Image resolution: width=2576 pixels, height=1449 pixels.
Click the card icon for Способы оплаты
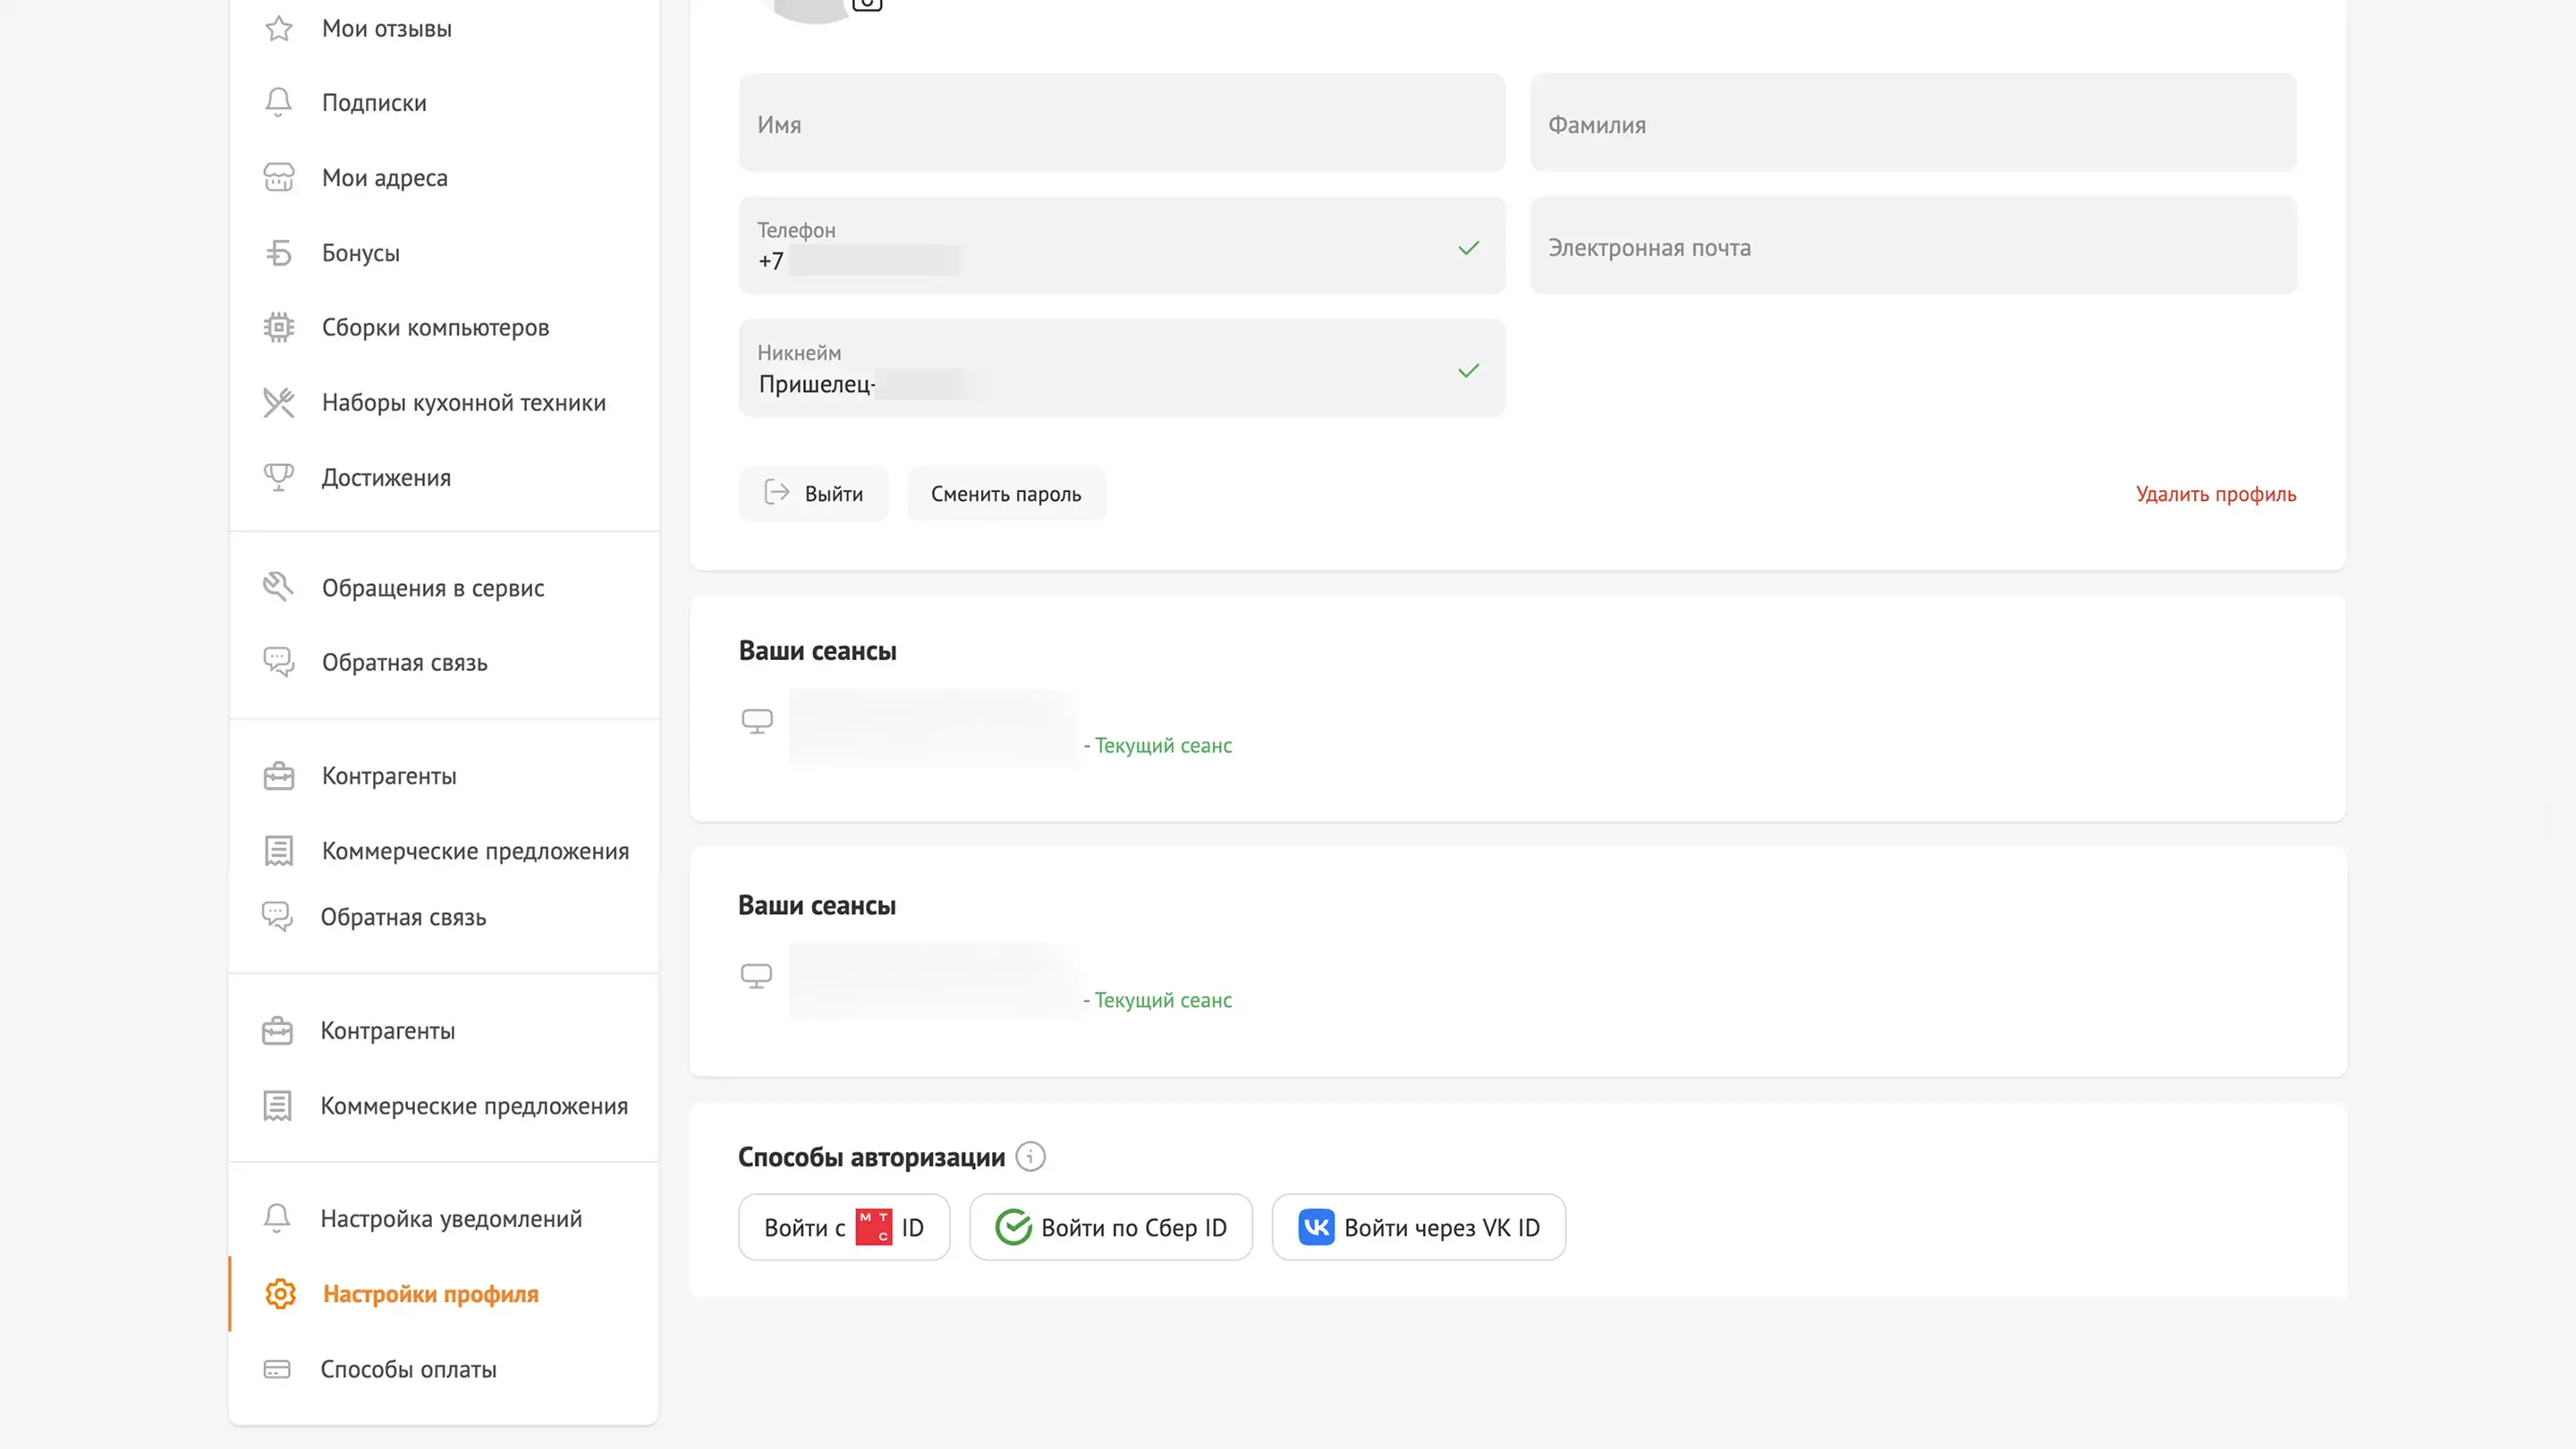coord(277,1369)
